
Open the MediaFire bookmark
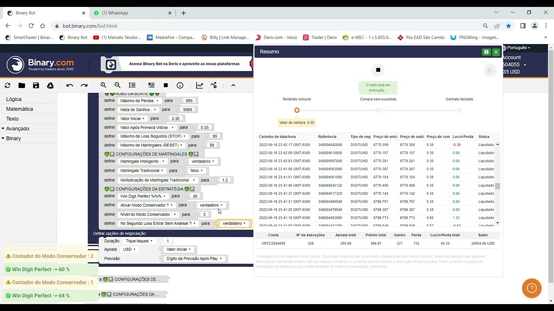pyautogui.click(x=171, y=38)
